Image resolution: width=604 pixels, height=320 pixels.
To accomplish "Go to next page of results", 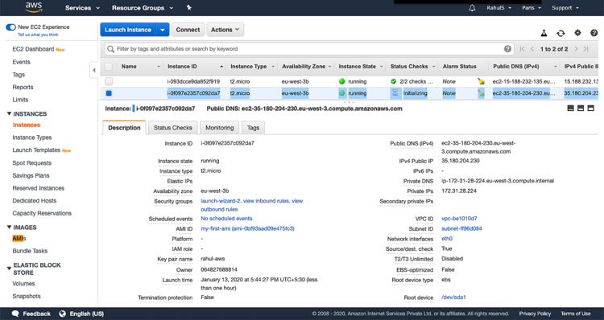I will pyautogui.click(x=577, y=49).
